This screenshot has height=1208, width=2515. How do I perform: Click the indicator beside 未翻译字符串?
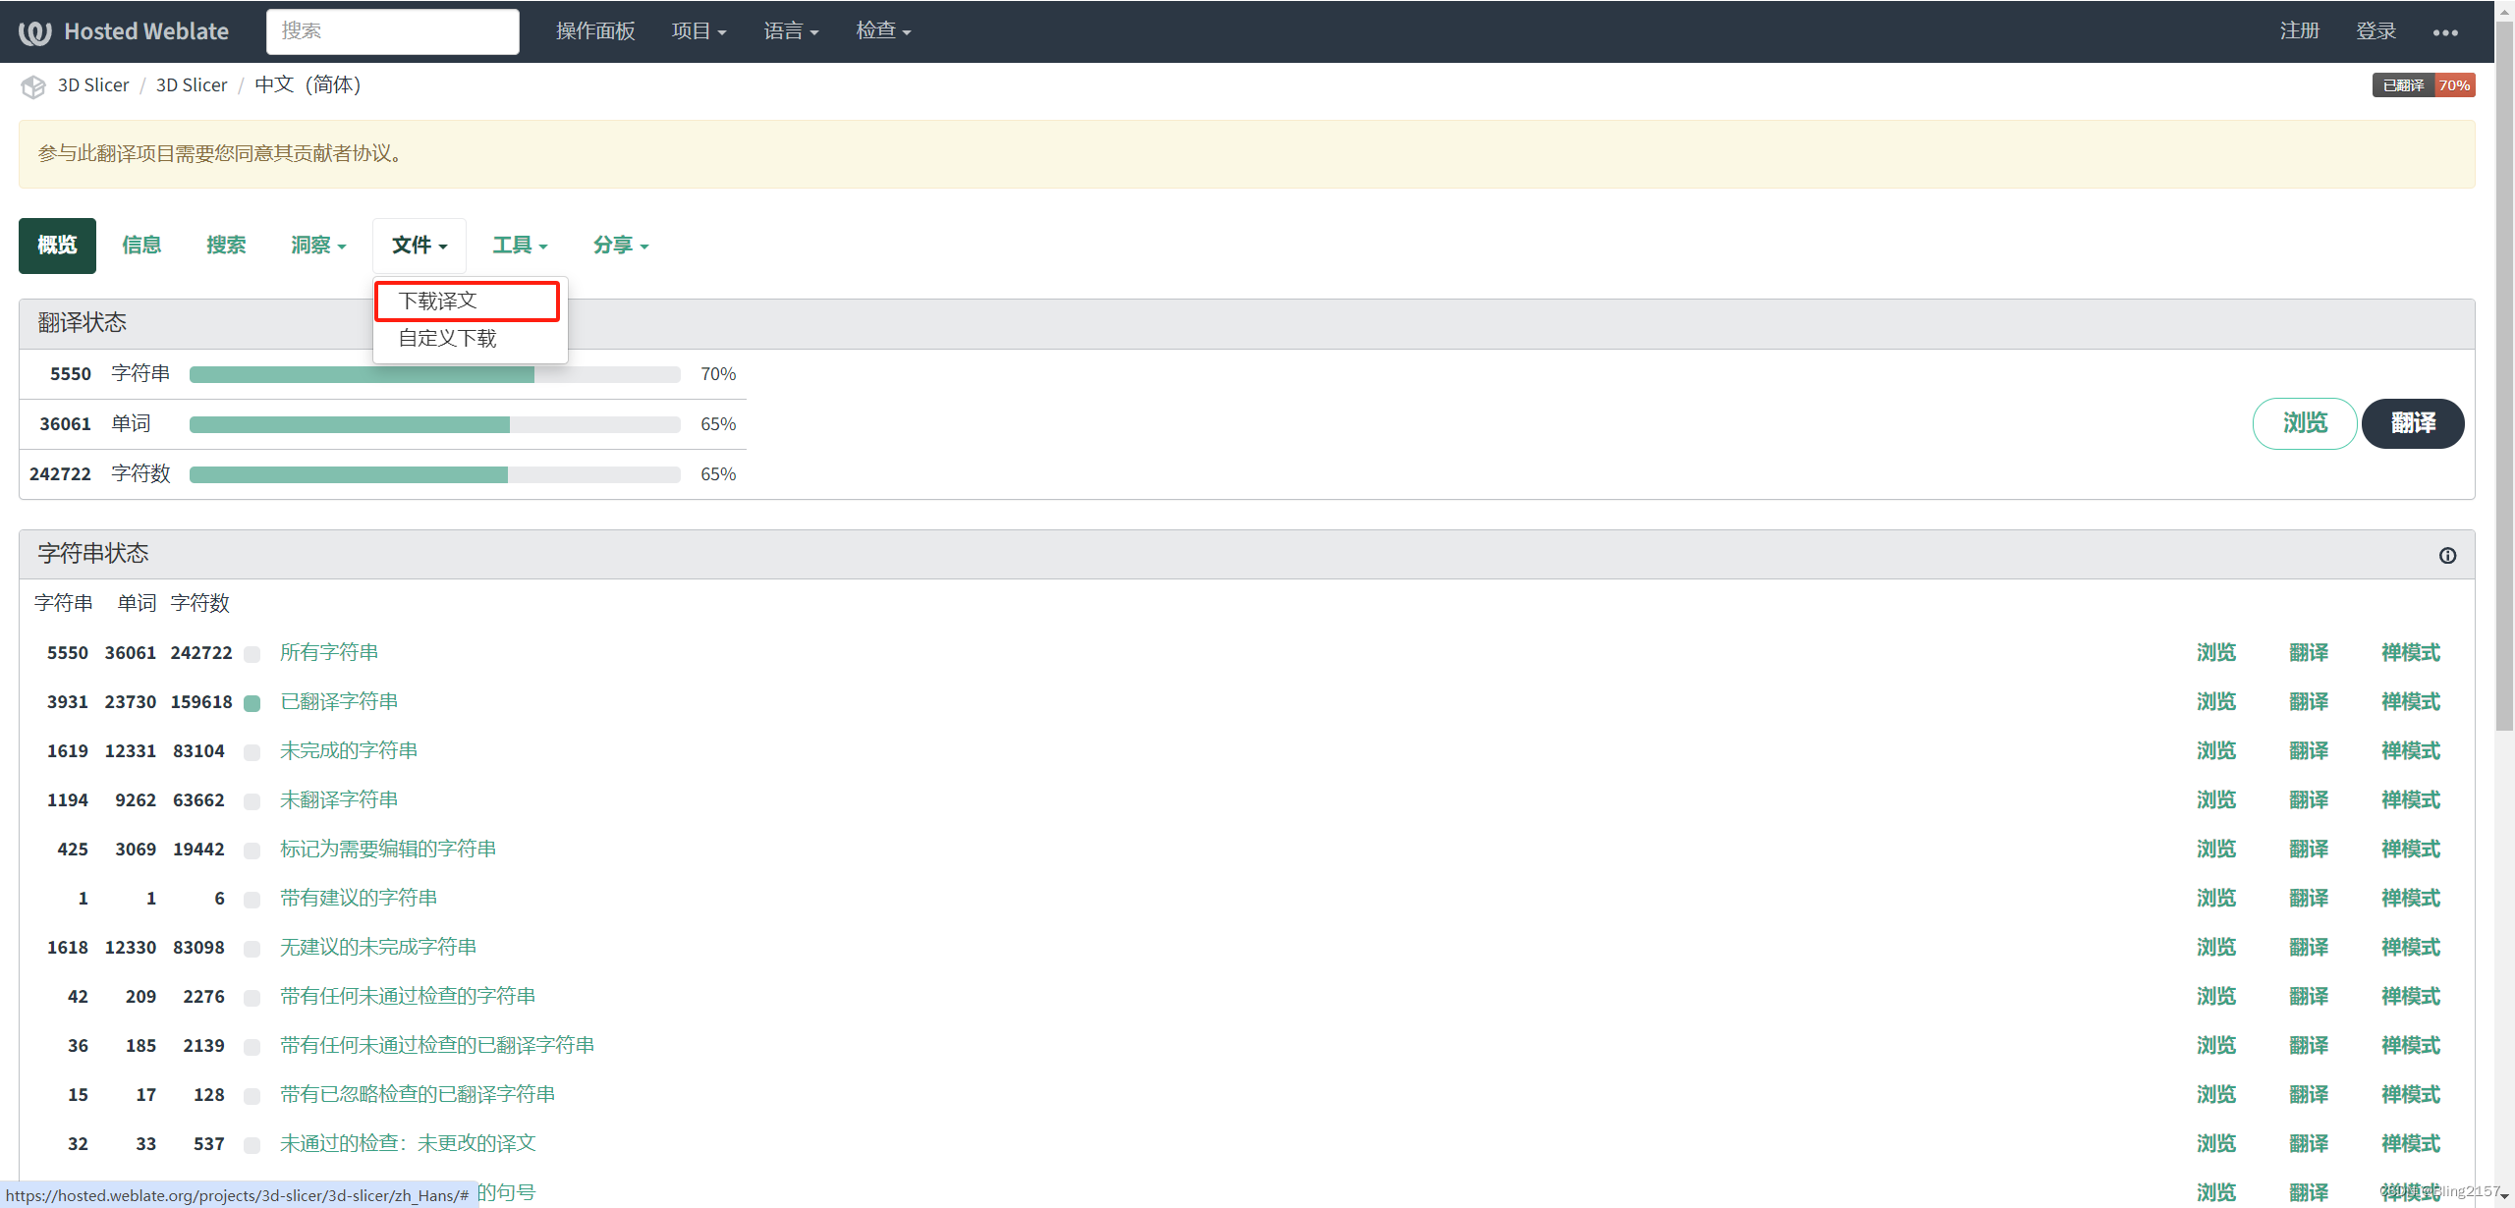click(252, 801)
